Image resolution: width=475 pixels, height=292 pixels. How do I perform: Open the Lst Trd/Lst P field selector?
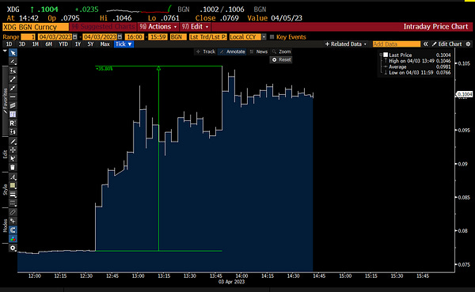pyautogui.click(x=207, y=37)
